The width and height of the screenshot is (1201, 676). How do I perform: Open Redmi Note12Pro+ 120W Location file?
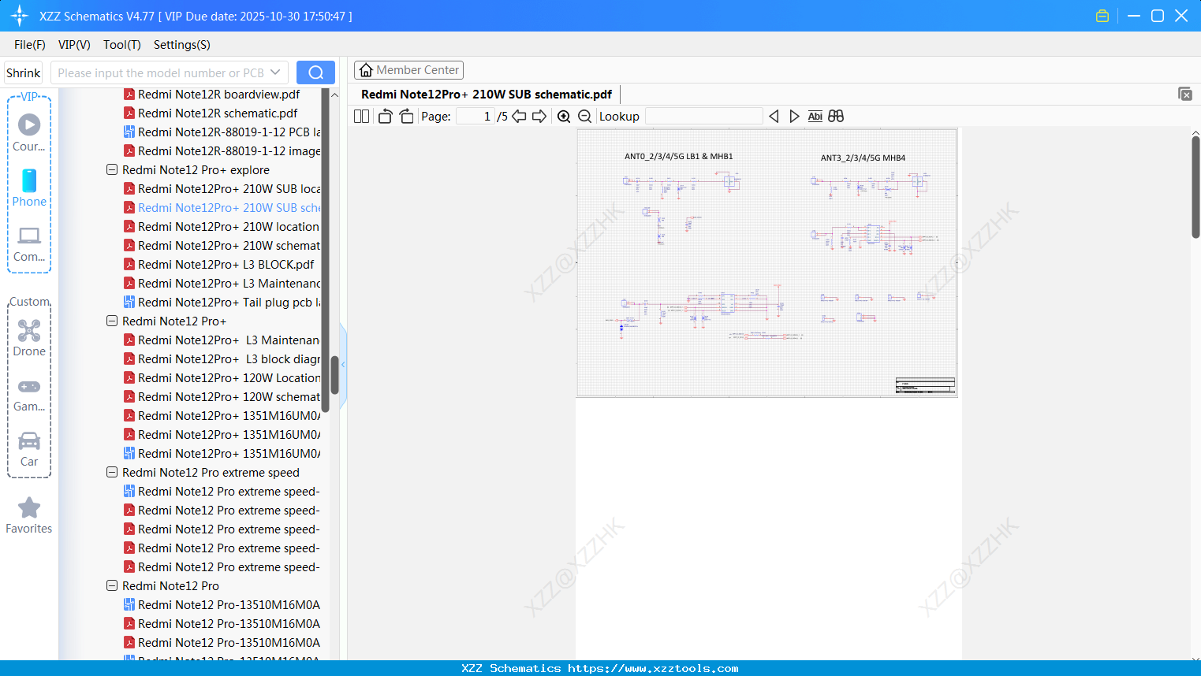[x=222, y=378]
